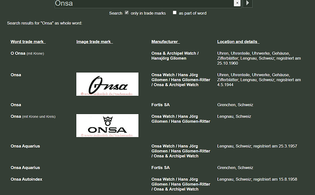
Task: Click the Search results for "Onsa" heading
Action: [x=45, y=23]
